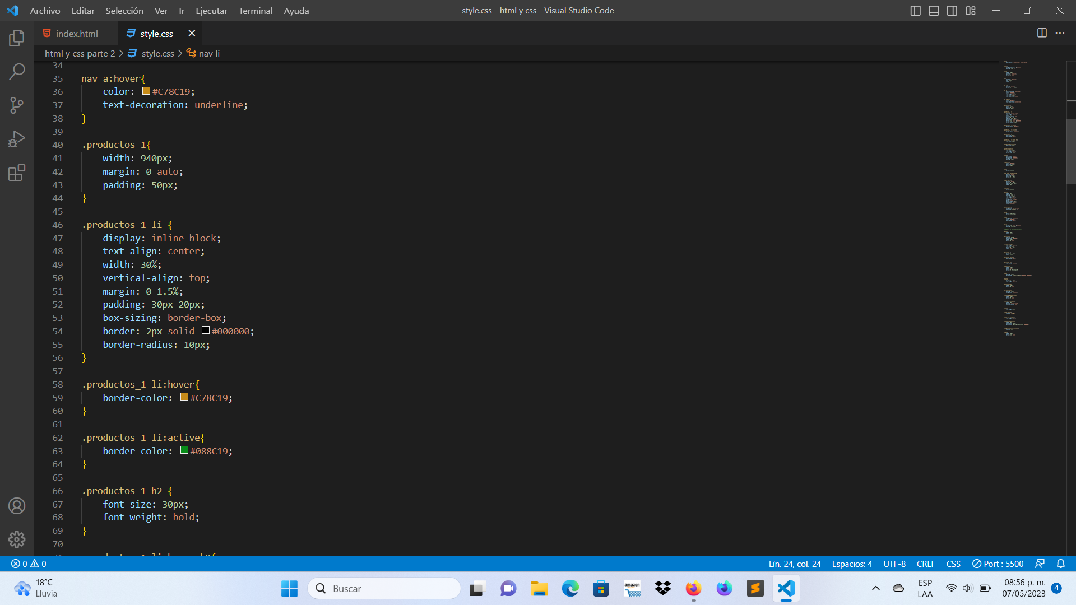Open the Run and Debug view
This screenshot has width=1076, height=605.
(17, 139)
